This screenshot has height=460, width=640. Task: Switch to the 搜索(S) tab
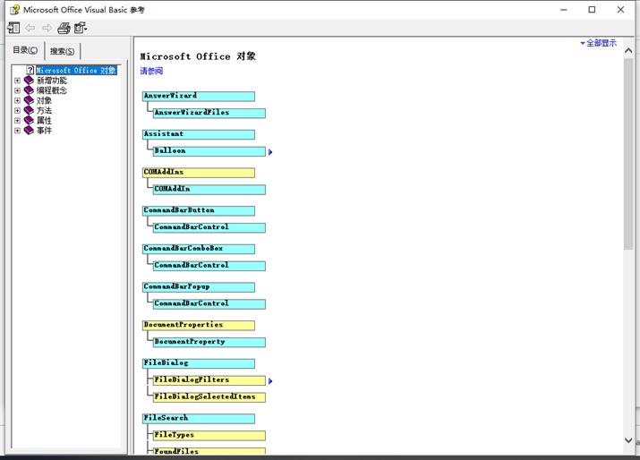click(63, 51)
